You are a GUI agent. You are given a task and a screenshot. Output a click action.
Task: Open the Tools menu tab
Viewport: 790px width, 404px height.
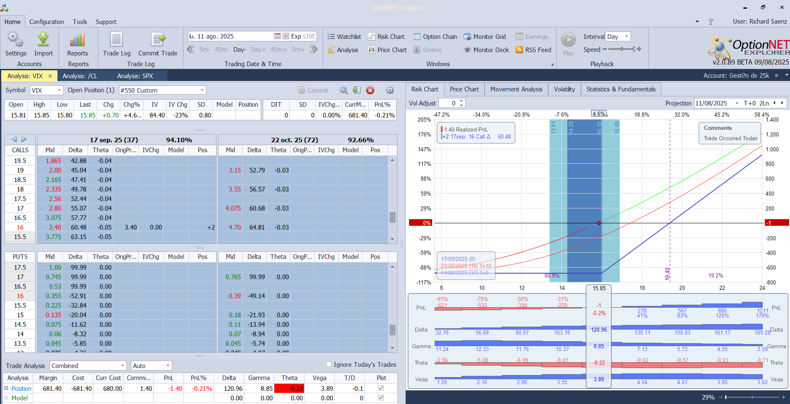(x=80, y=22)
